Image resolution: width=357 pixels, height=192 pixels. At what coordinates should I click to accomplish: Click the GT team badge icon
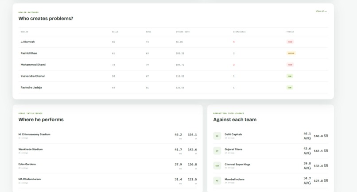[217, 151]
